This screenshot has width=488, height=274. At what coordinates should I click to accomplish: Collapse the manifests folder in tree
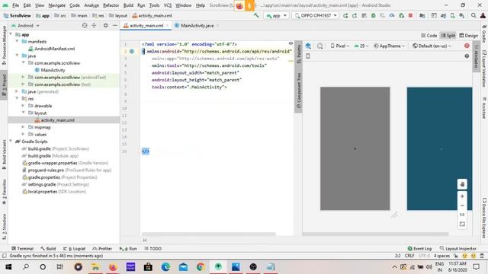(17, 41)
